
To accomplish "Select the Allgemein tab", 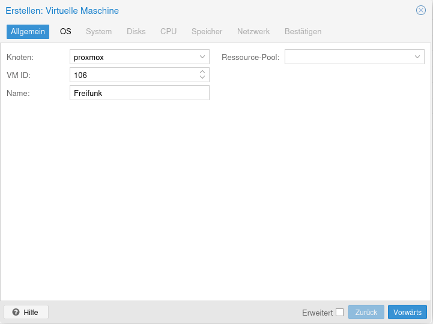I will click(28, 31).
